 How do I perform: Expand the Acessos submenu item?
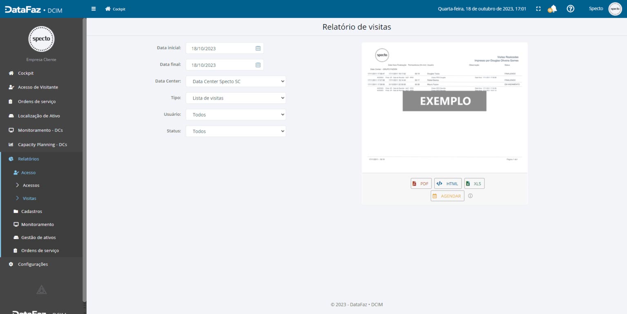click(31, 186)
